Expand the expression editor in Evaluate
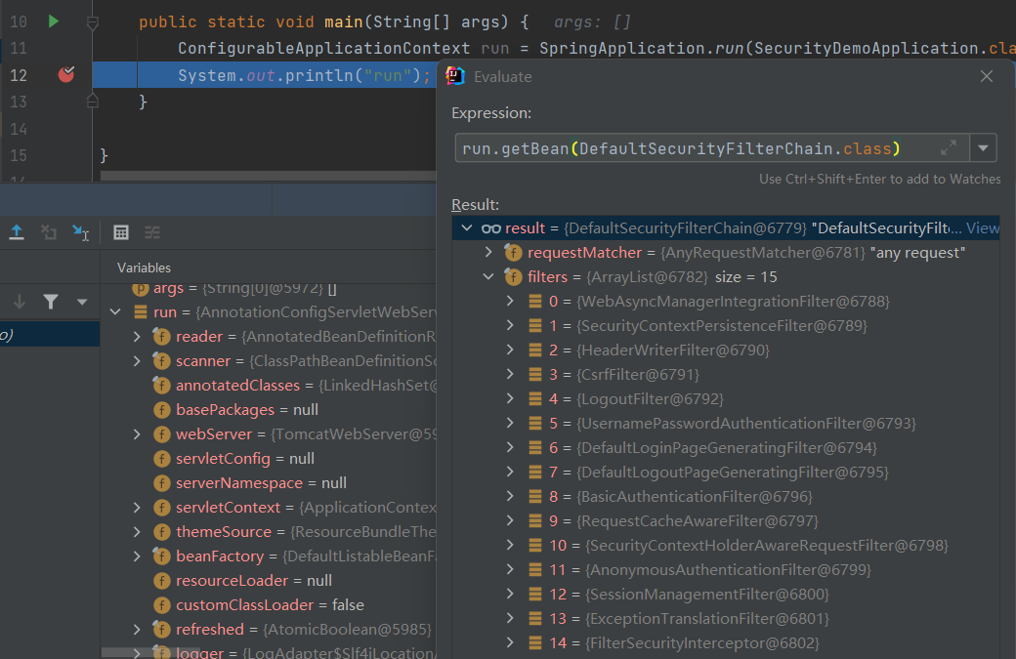1016x659 pixels. pos(949,148)
